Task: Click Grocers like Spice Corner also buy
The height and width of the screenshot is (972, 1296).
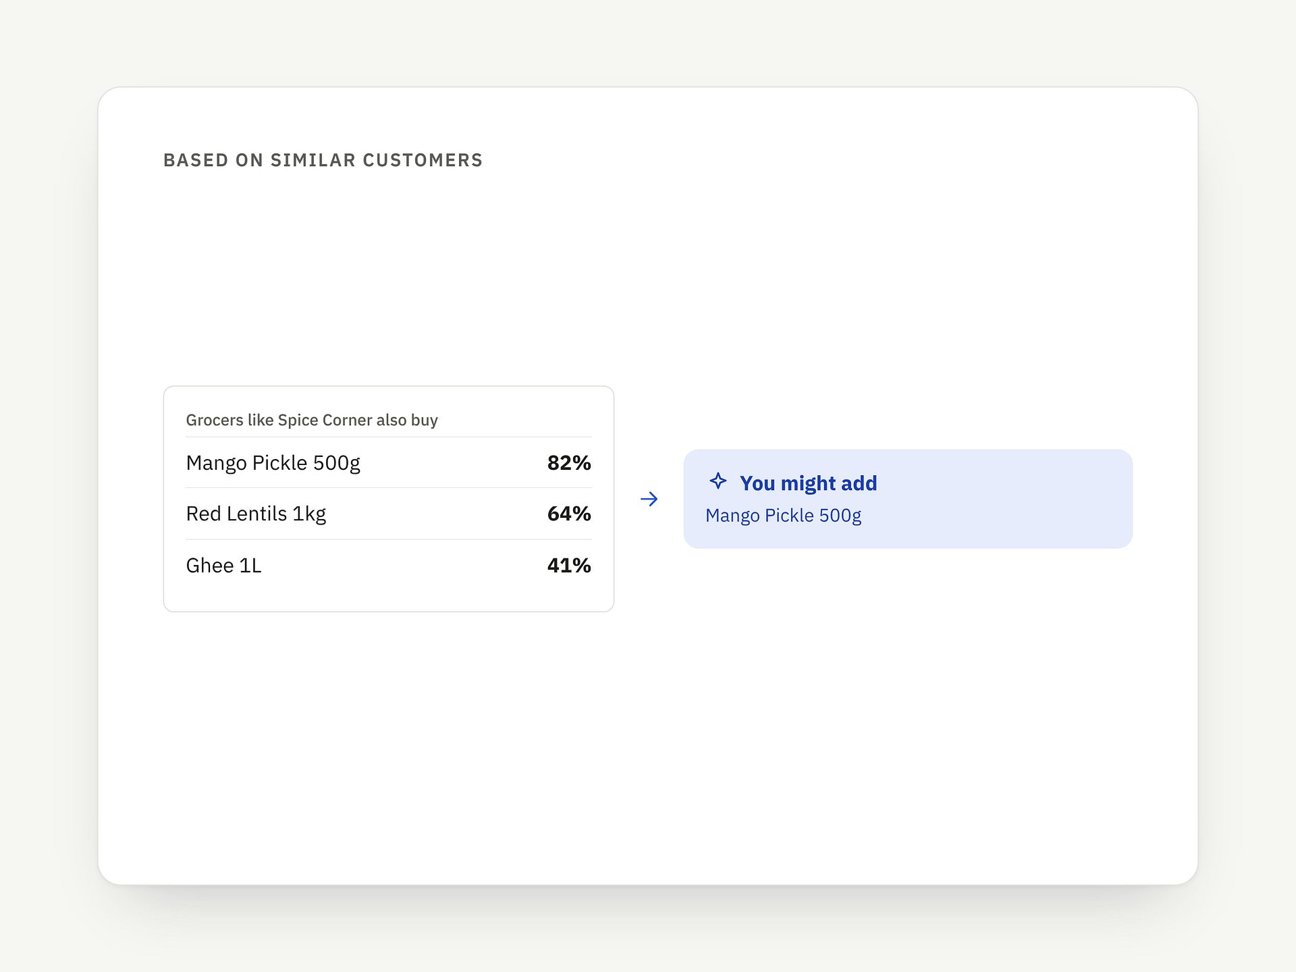Action: [x=312, y=420]
